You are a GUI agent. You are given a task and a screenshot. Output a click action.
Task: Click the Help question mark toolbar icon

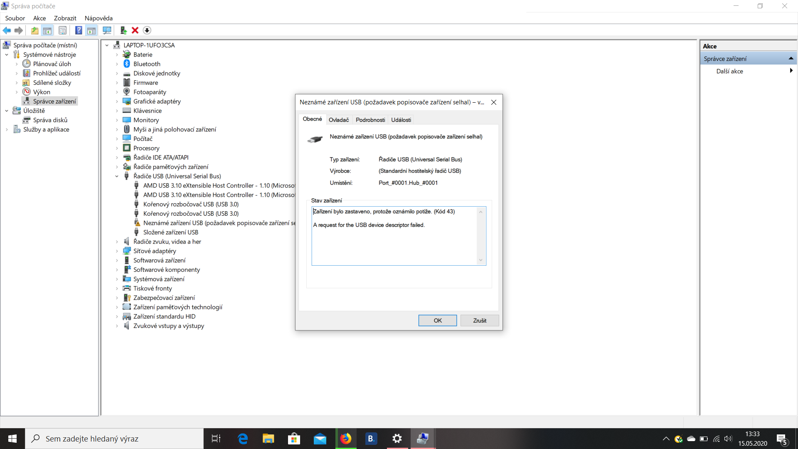pos(78,30)
